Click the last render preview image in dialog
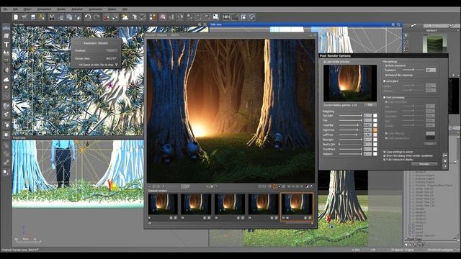461x259 pixels. (350, 83)
